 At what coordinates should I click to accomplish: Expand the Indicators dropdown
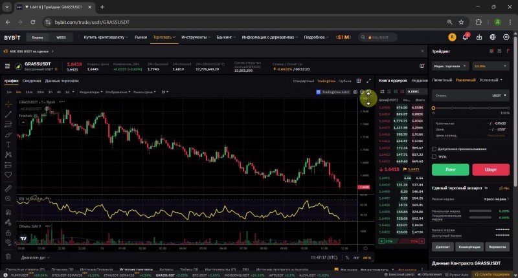pos(89,92)
